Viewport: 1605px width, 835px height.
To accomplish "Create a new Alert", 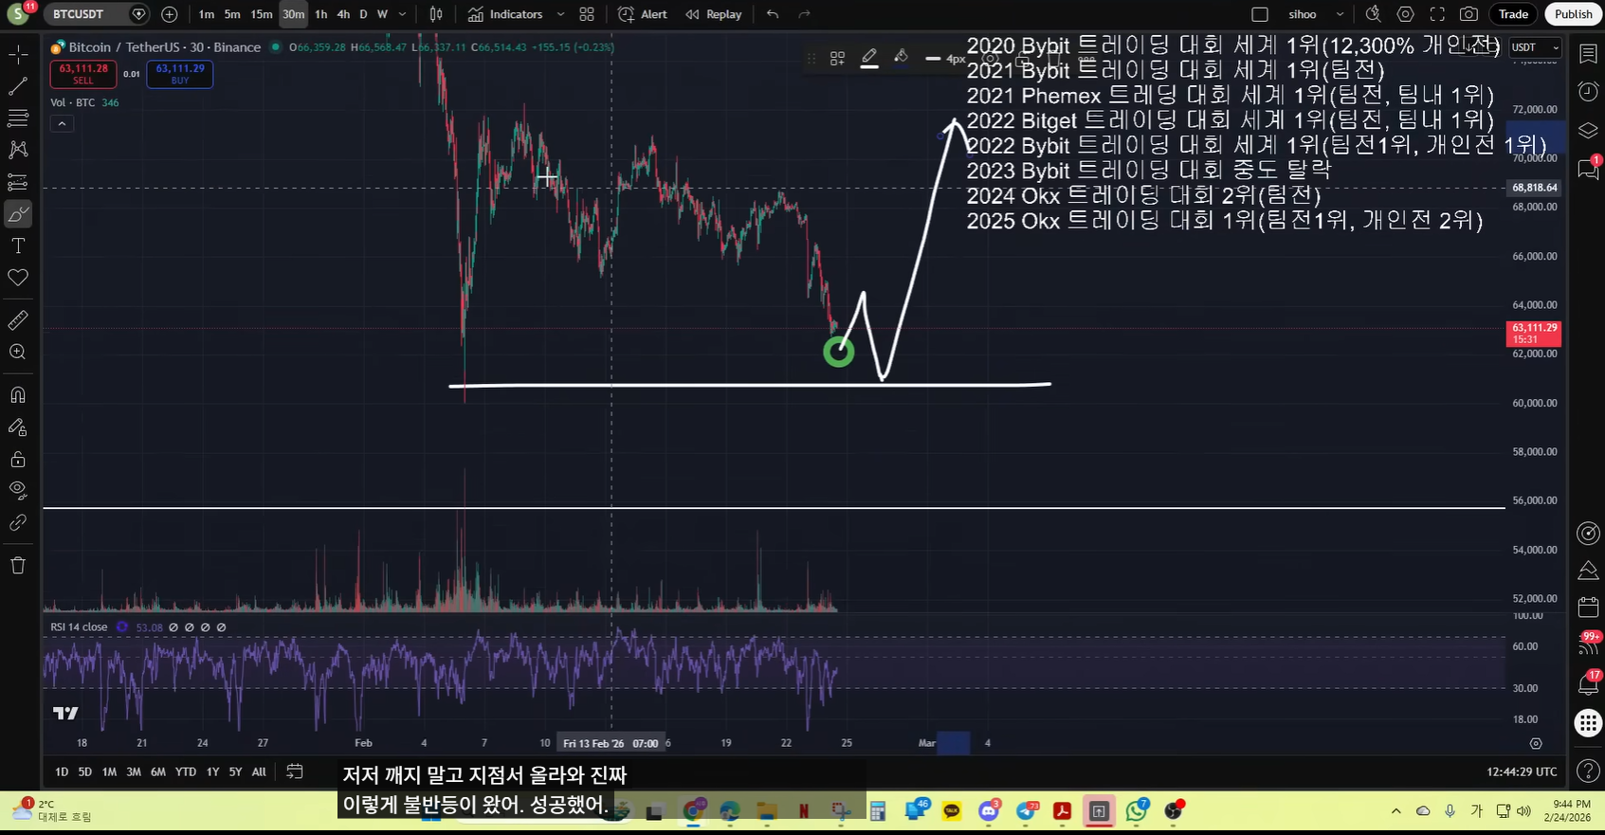I will click(x=643, y=14).
